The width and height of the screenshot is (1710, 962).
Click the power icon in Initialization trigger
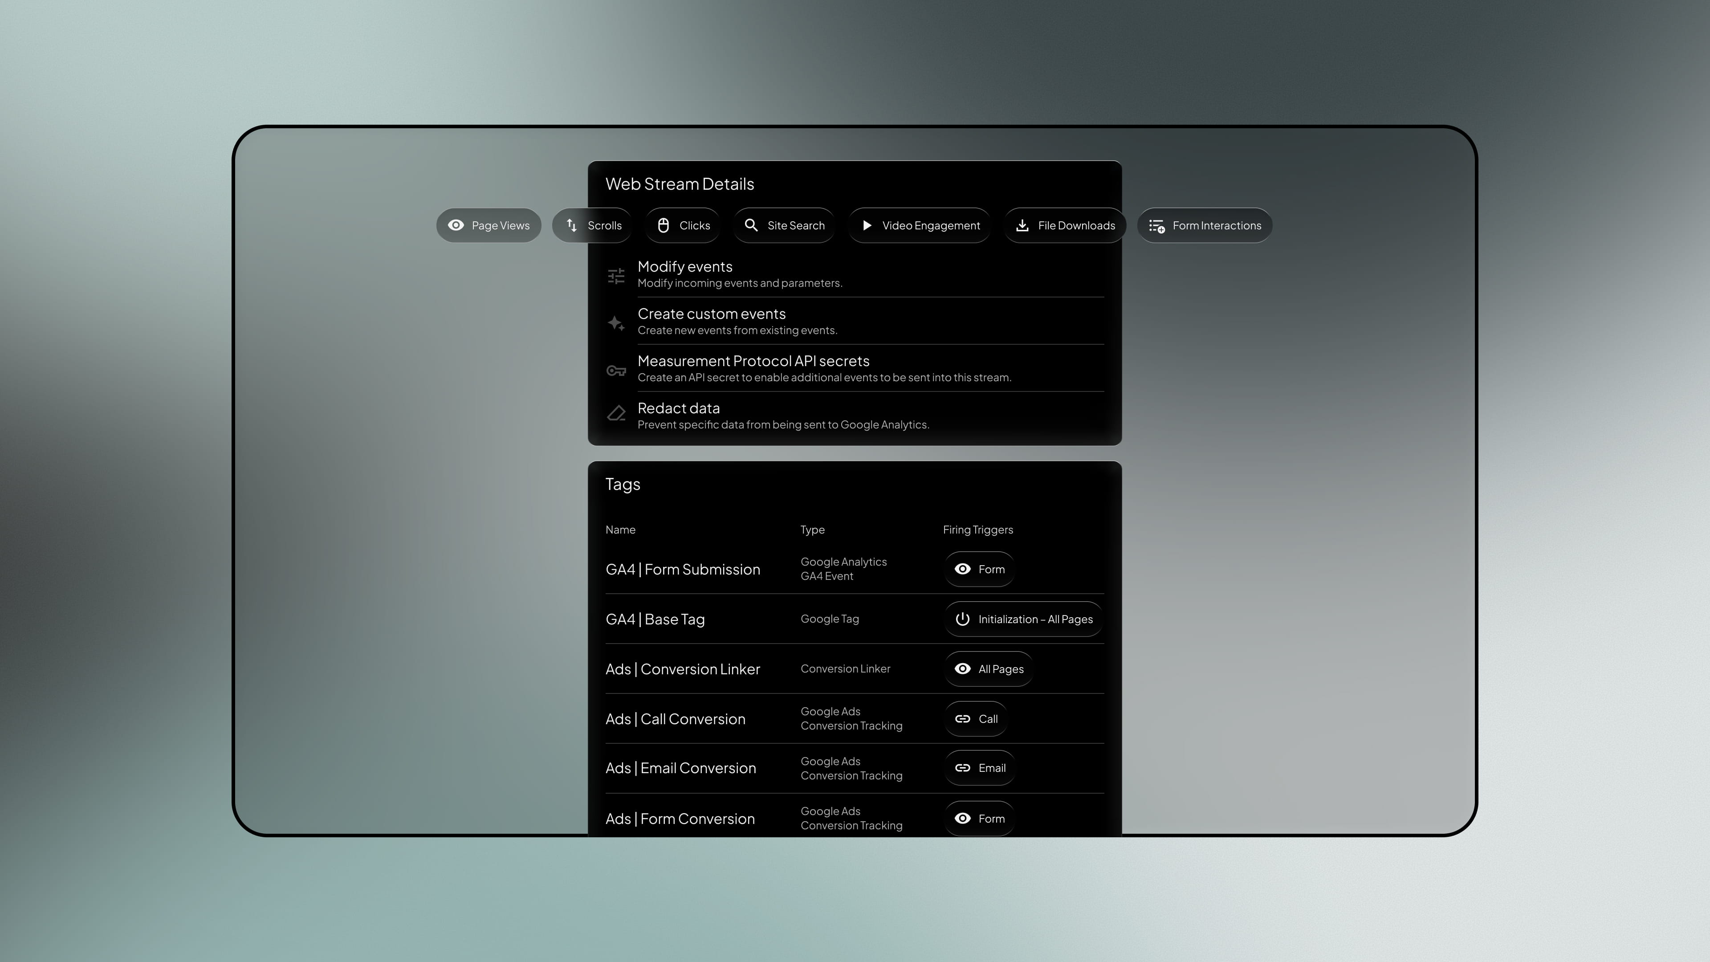coord(962,619)
